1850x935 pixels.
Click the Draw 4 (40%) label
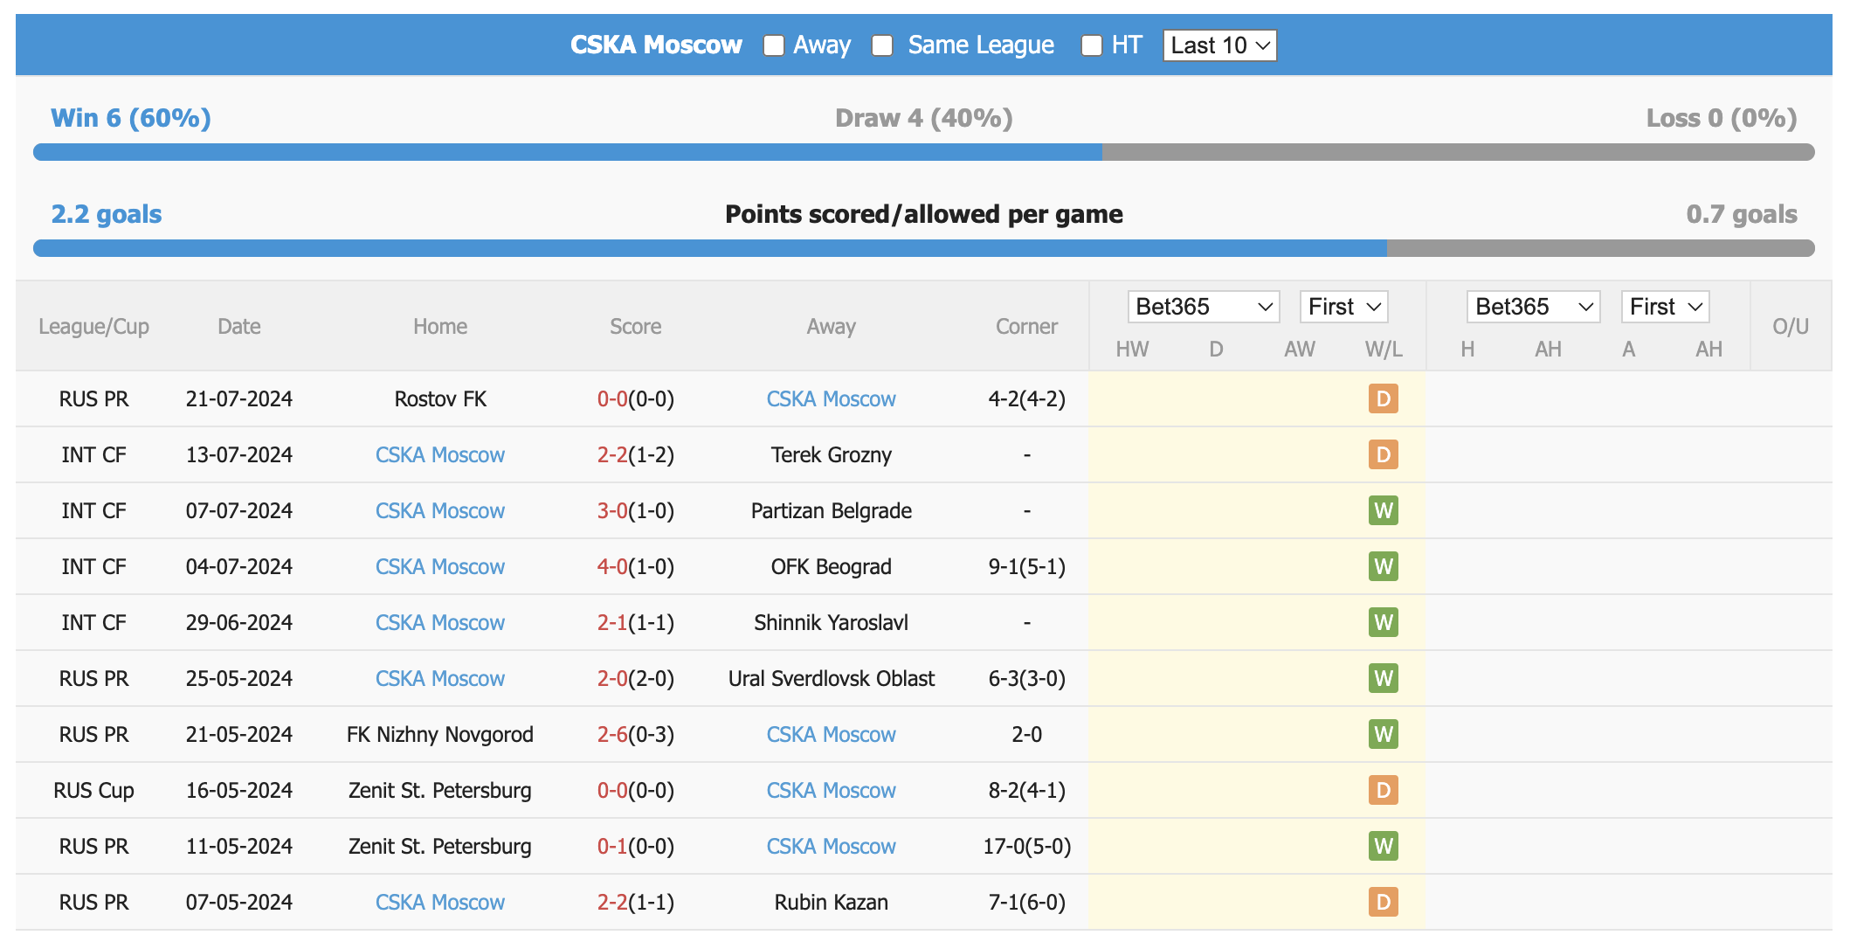click(x=924, y=118)
